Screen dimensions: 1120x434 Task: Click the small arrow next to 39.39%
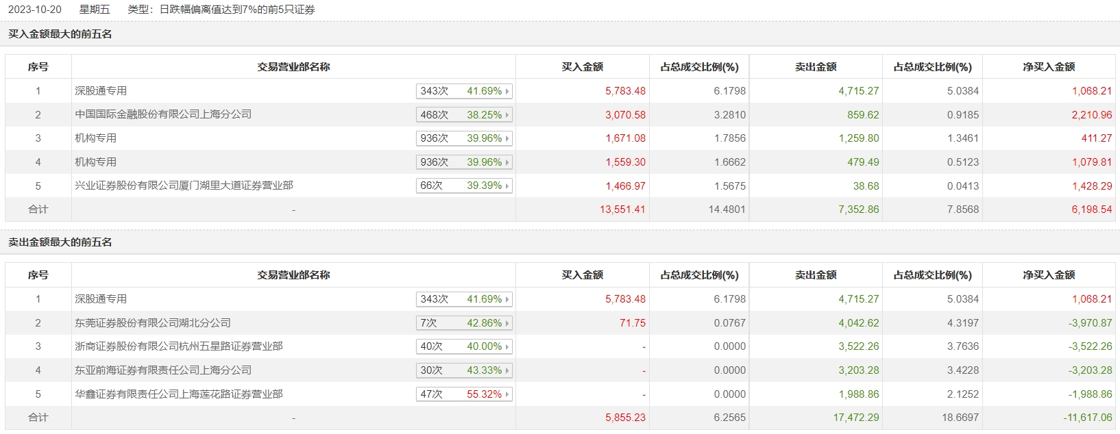tap(507, 186)
